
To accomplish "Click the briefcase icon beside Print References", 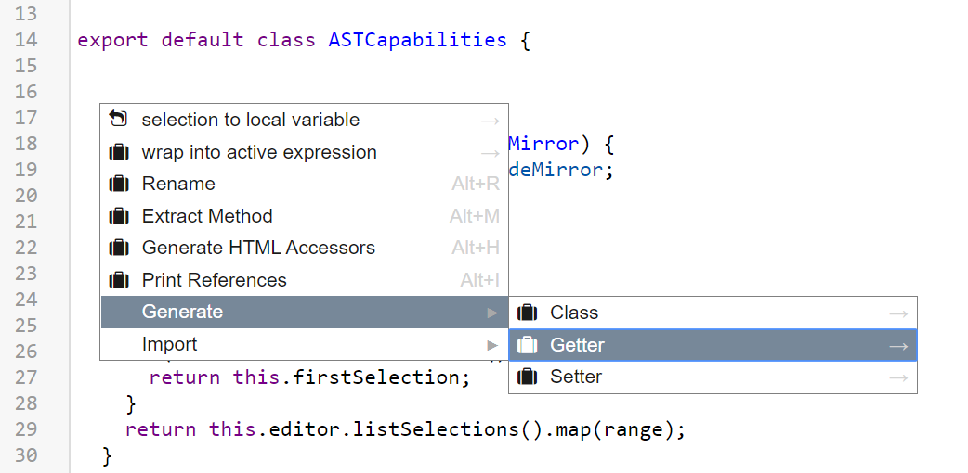I will pyautogui.click(x=118, y=280).
